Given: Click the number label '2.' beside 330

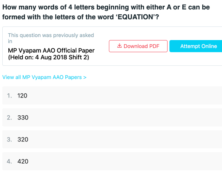Looking at the screenshot, I should pos(9,118).
